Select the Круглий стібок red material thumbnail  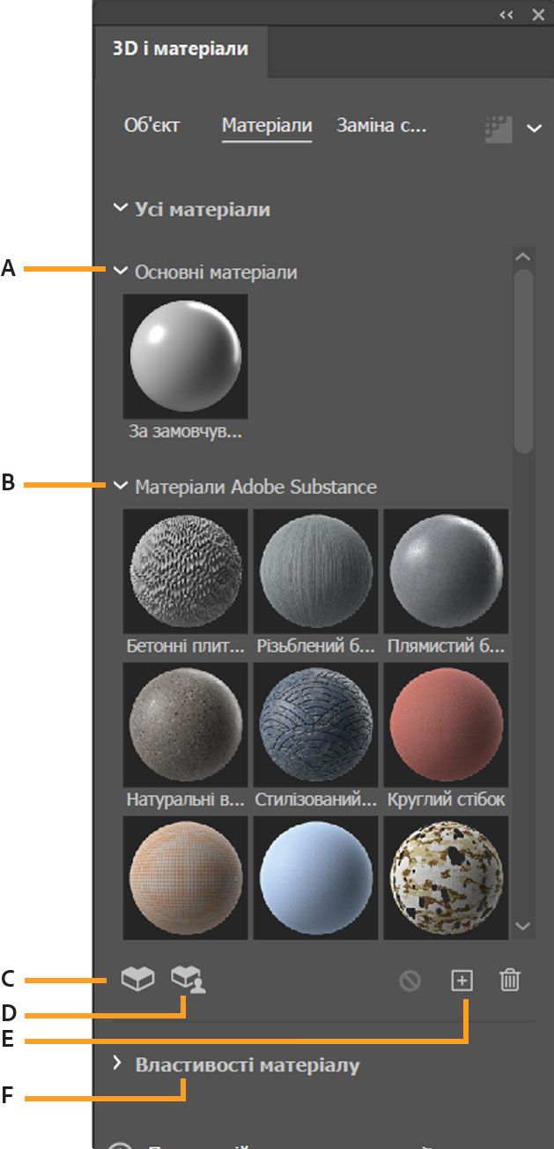point(446,724)
